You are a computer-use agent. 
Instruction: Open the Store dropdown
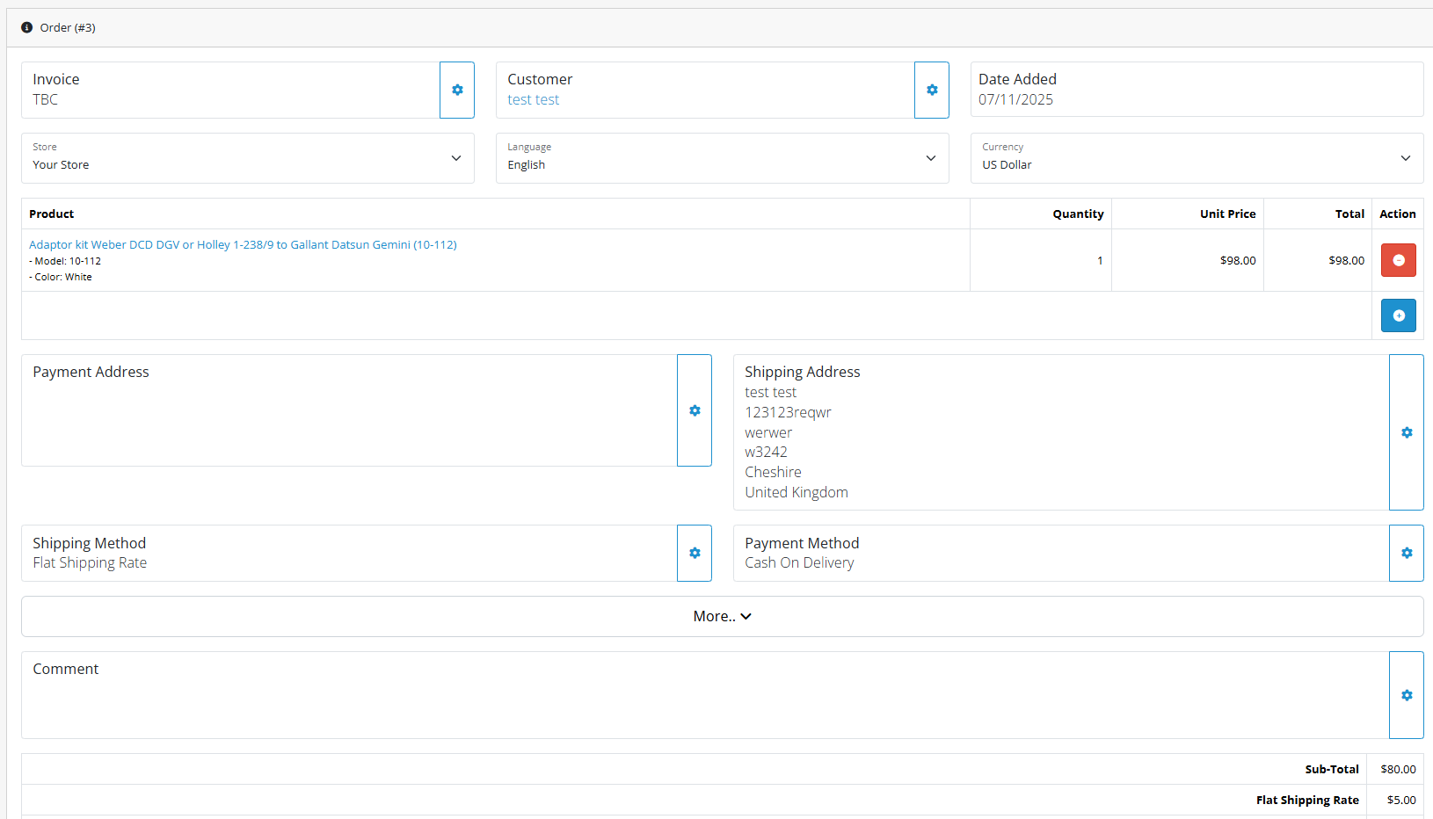[x=248, y=158]
